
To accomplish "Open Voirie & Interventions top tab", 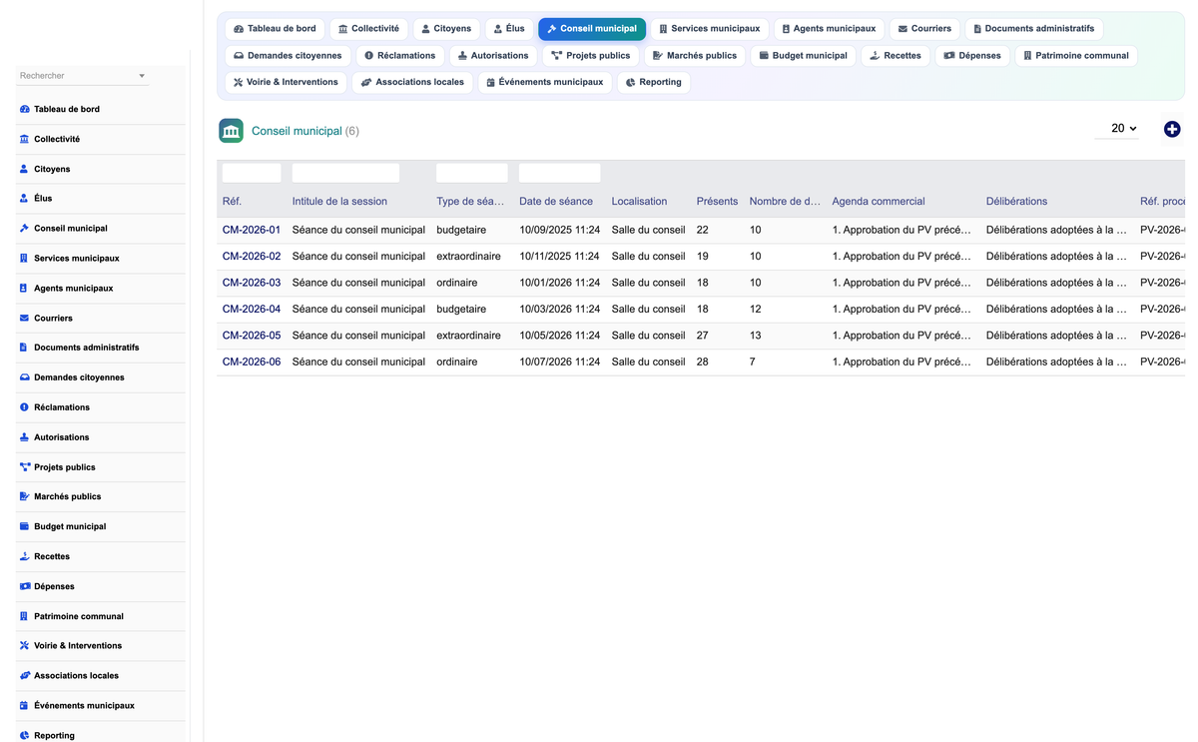I will click(x=286, y=83).
